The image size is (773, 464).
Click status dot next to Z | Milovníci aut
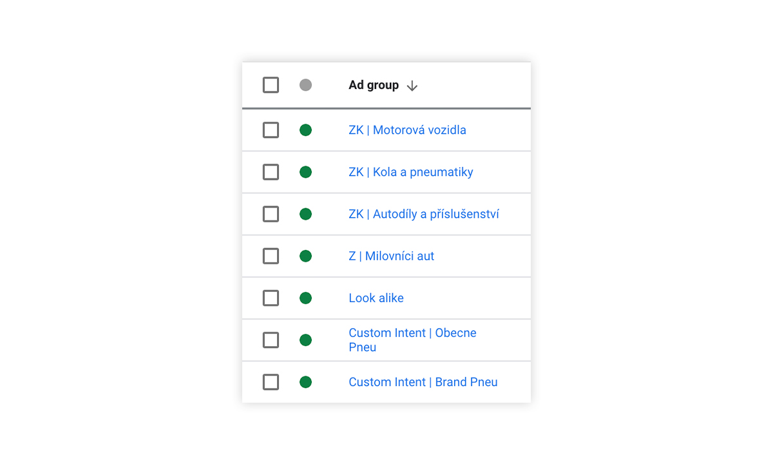[x=305, y=256]
